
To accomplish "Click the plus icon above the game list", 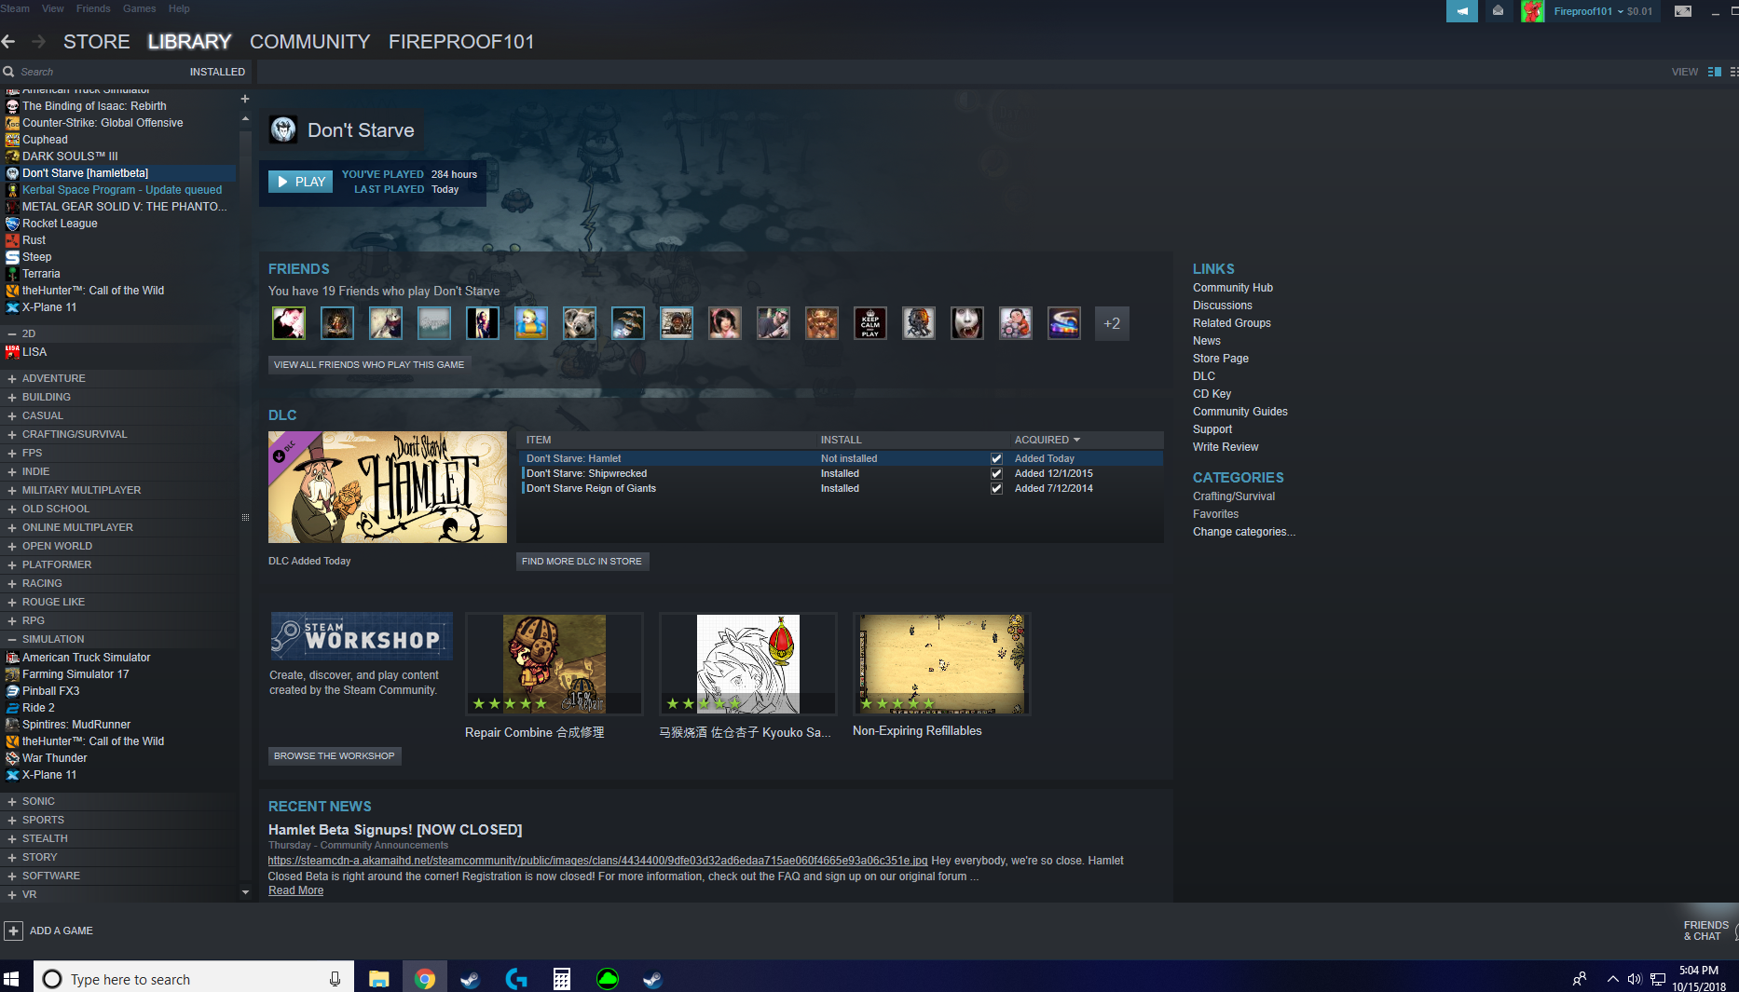I will 245,99.
